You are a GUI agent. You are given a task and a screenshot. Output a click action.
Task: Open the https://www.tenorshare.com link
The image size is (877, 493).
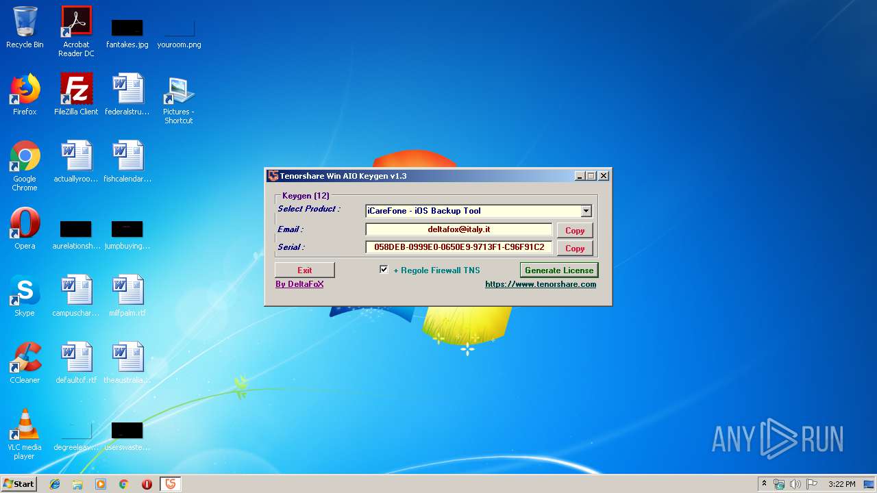[541, 284]
